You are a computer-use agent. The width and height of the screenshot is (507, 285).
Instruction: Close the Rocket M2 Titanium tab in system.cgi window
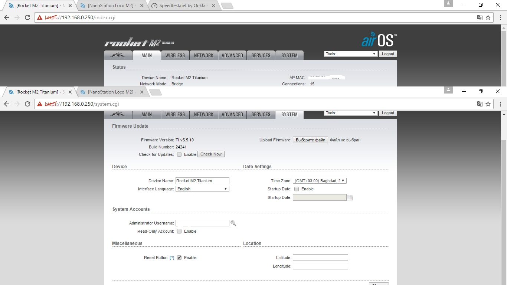tap(70, 92)
